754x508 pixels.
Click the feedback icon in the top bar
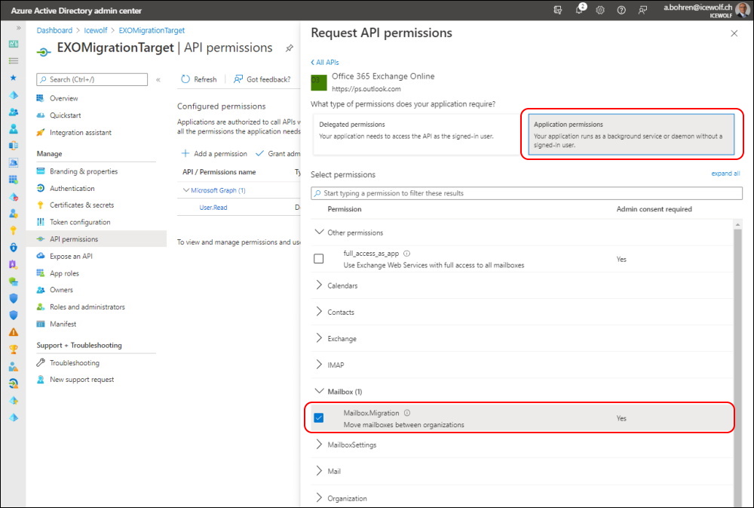point(642,10)
